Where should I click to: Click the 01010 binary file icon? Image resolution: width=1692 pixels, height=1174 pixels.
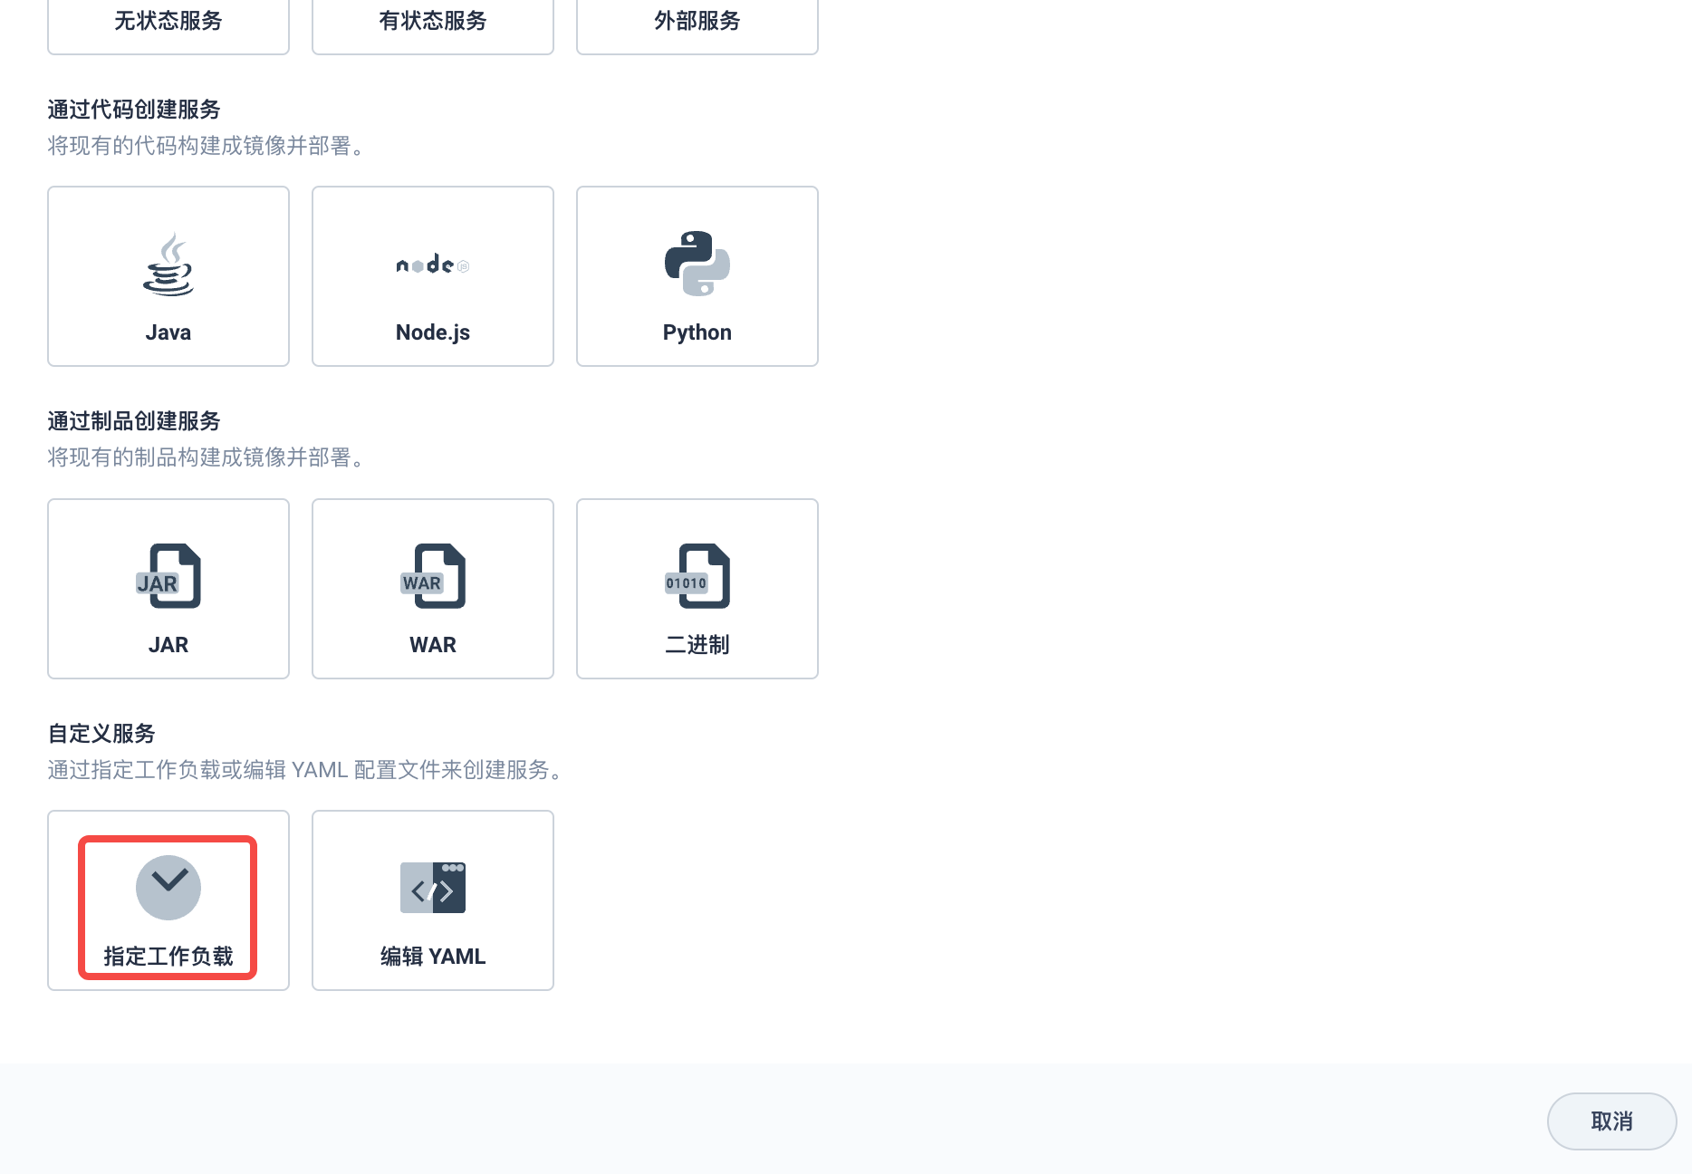(697, 576)
